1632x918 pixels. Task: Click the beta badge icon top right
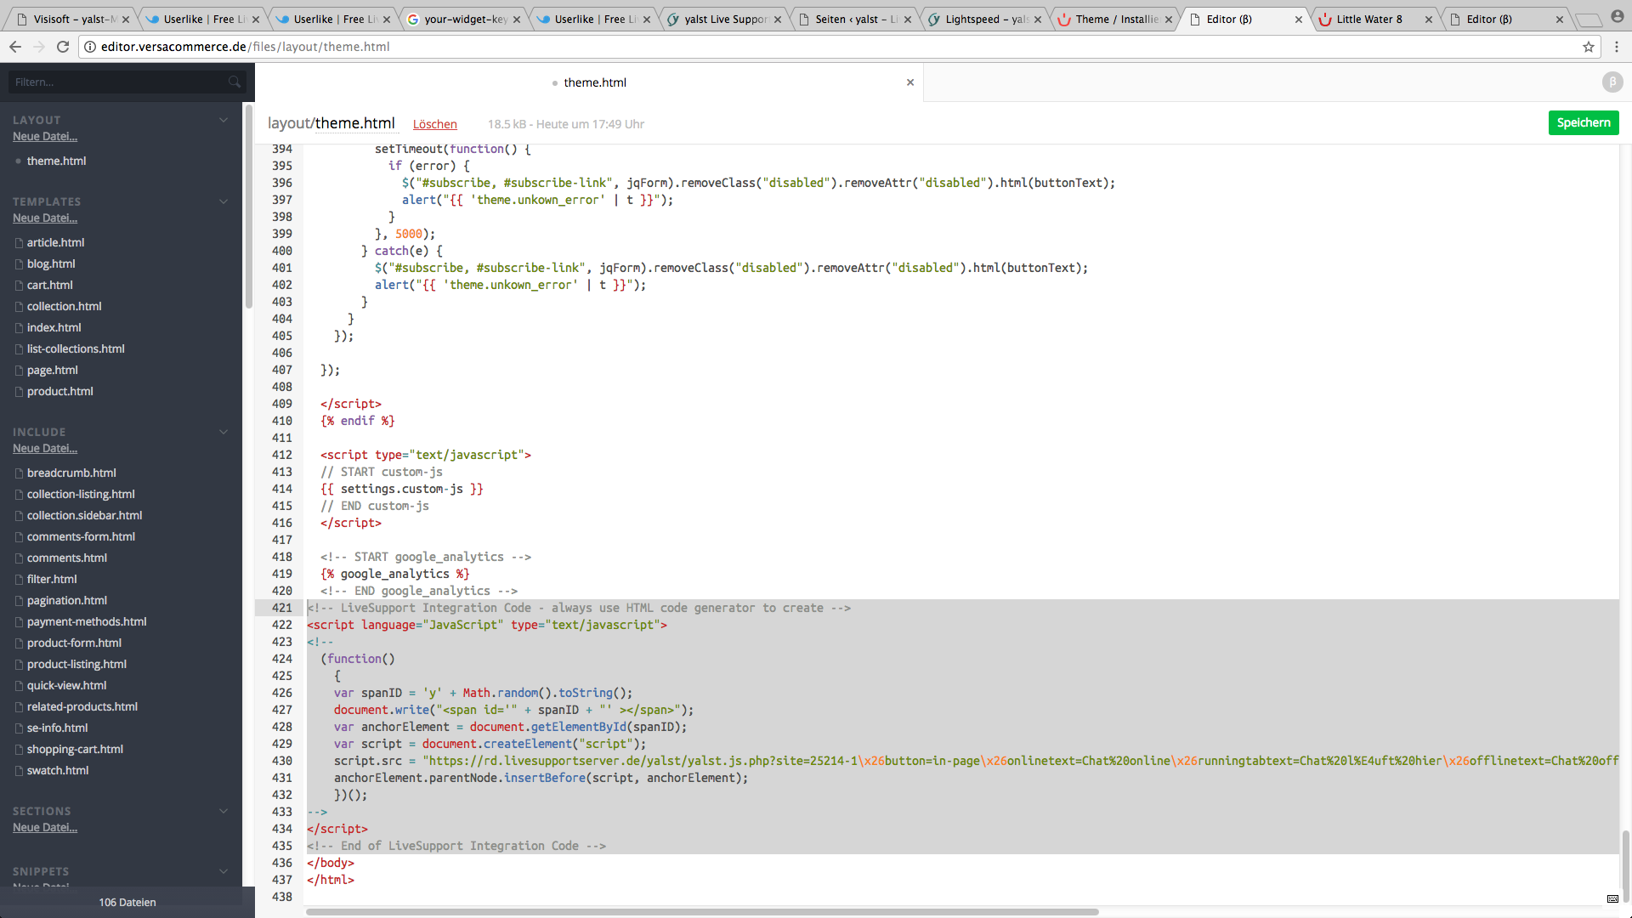tap(1612, 82)
